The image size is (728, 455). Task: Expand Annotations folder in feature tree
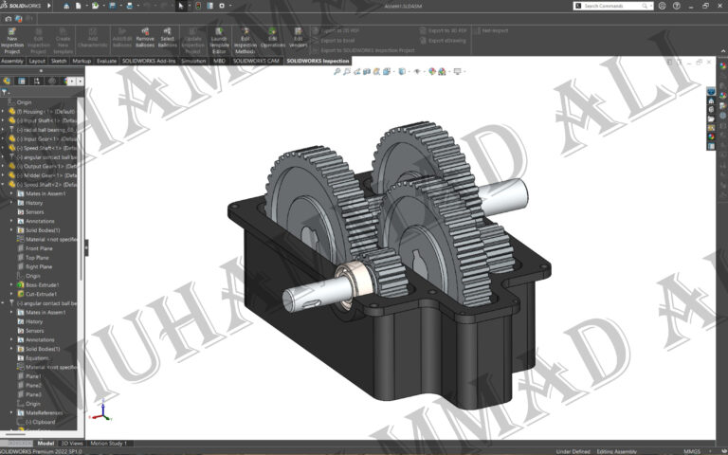(11, 221)
